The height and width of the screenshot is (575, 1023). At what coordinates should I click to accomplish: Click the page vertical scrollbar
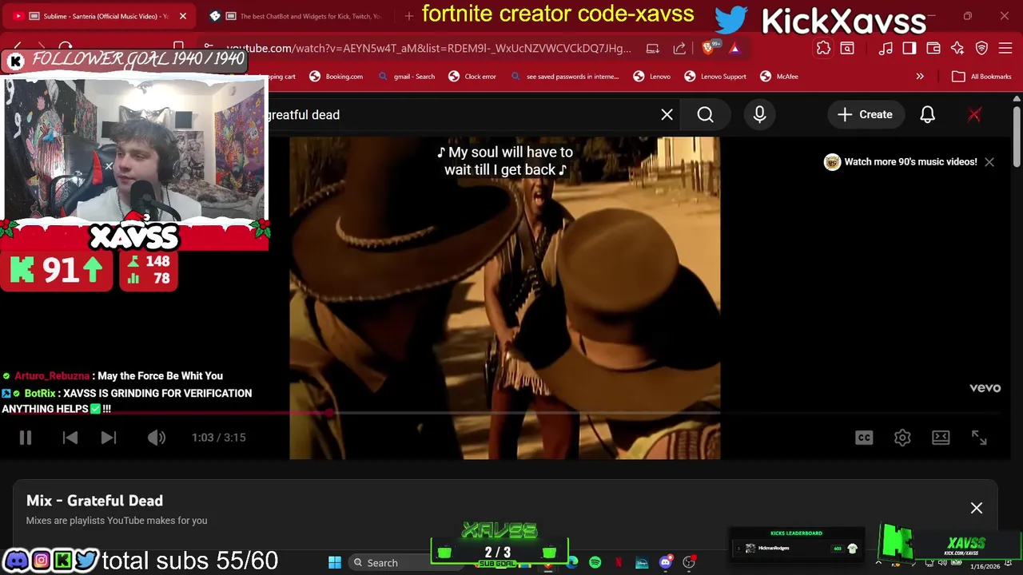point(1017,136)
